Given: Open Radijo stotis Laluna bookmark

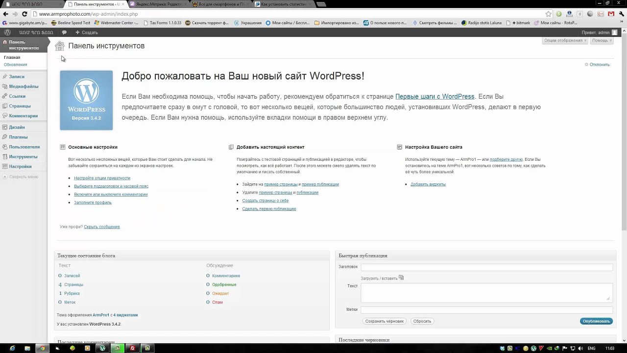Looking at the screenshot, I should (481, 23).
